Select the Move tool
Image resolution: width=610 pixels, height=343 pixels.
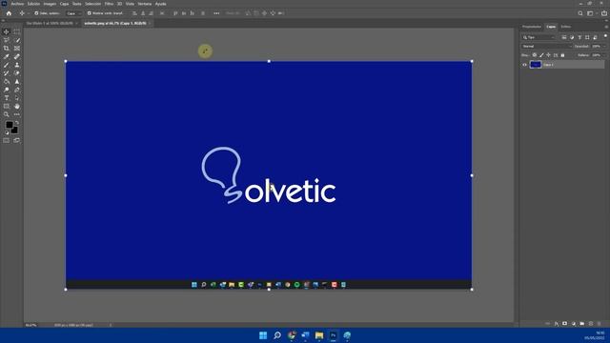point(7,31)
